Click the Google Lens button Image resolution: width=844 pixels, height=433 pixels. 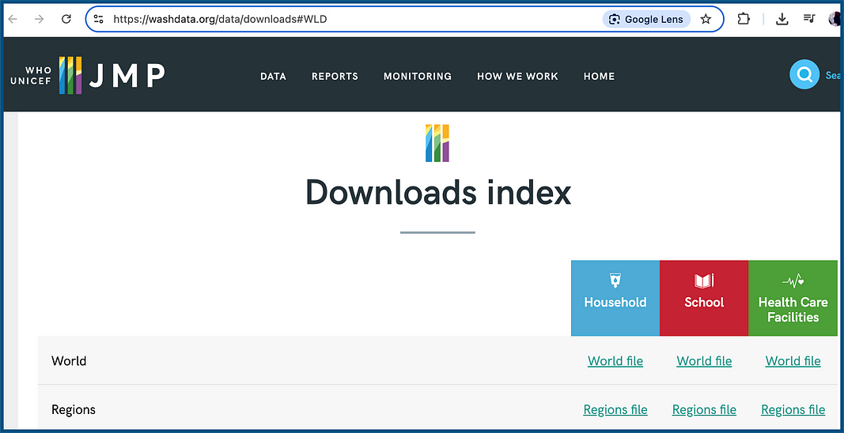click(x=646, y=20)
